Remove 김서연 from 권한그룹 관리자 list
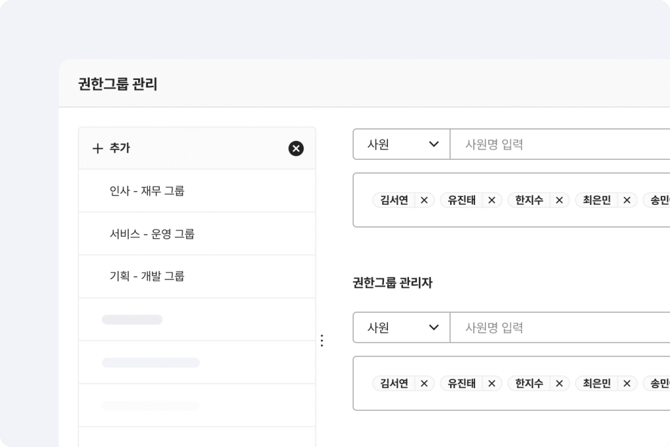This screenshot has width=670, height=447. click(x=424, y=384)
